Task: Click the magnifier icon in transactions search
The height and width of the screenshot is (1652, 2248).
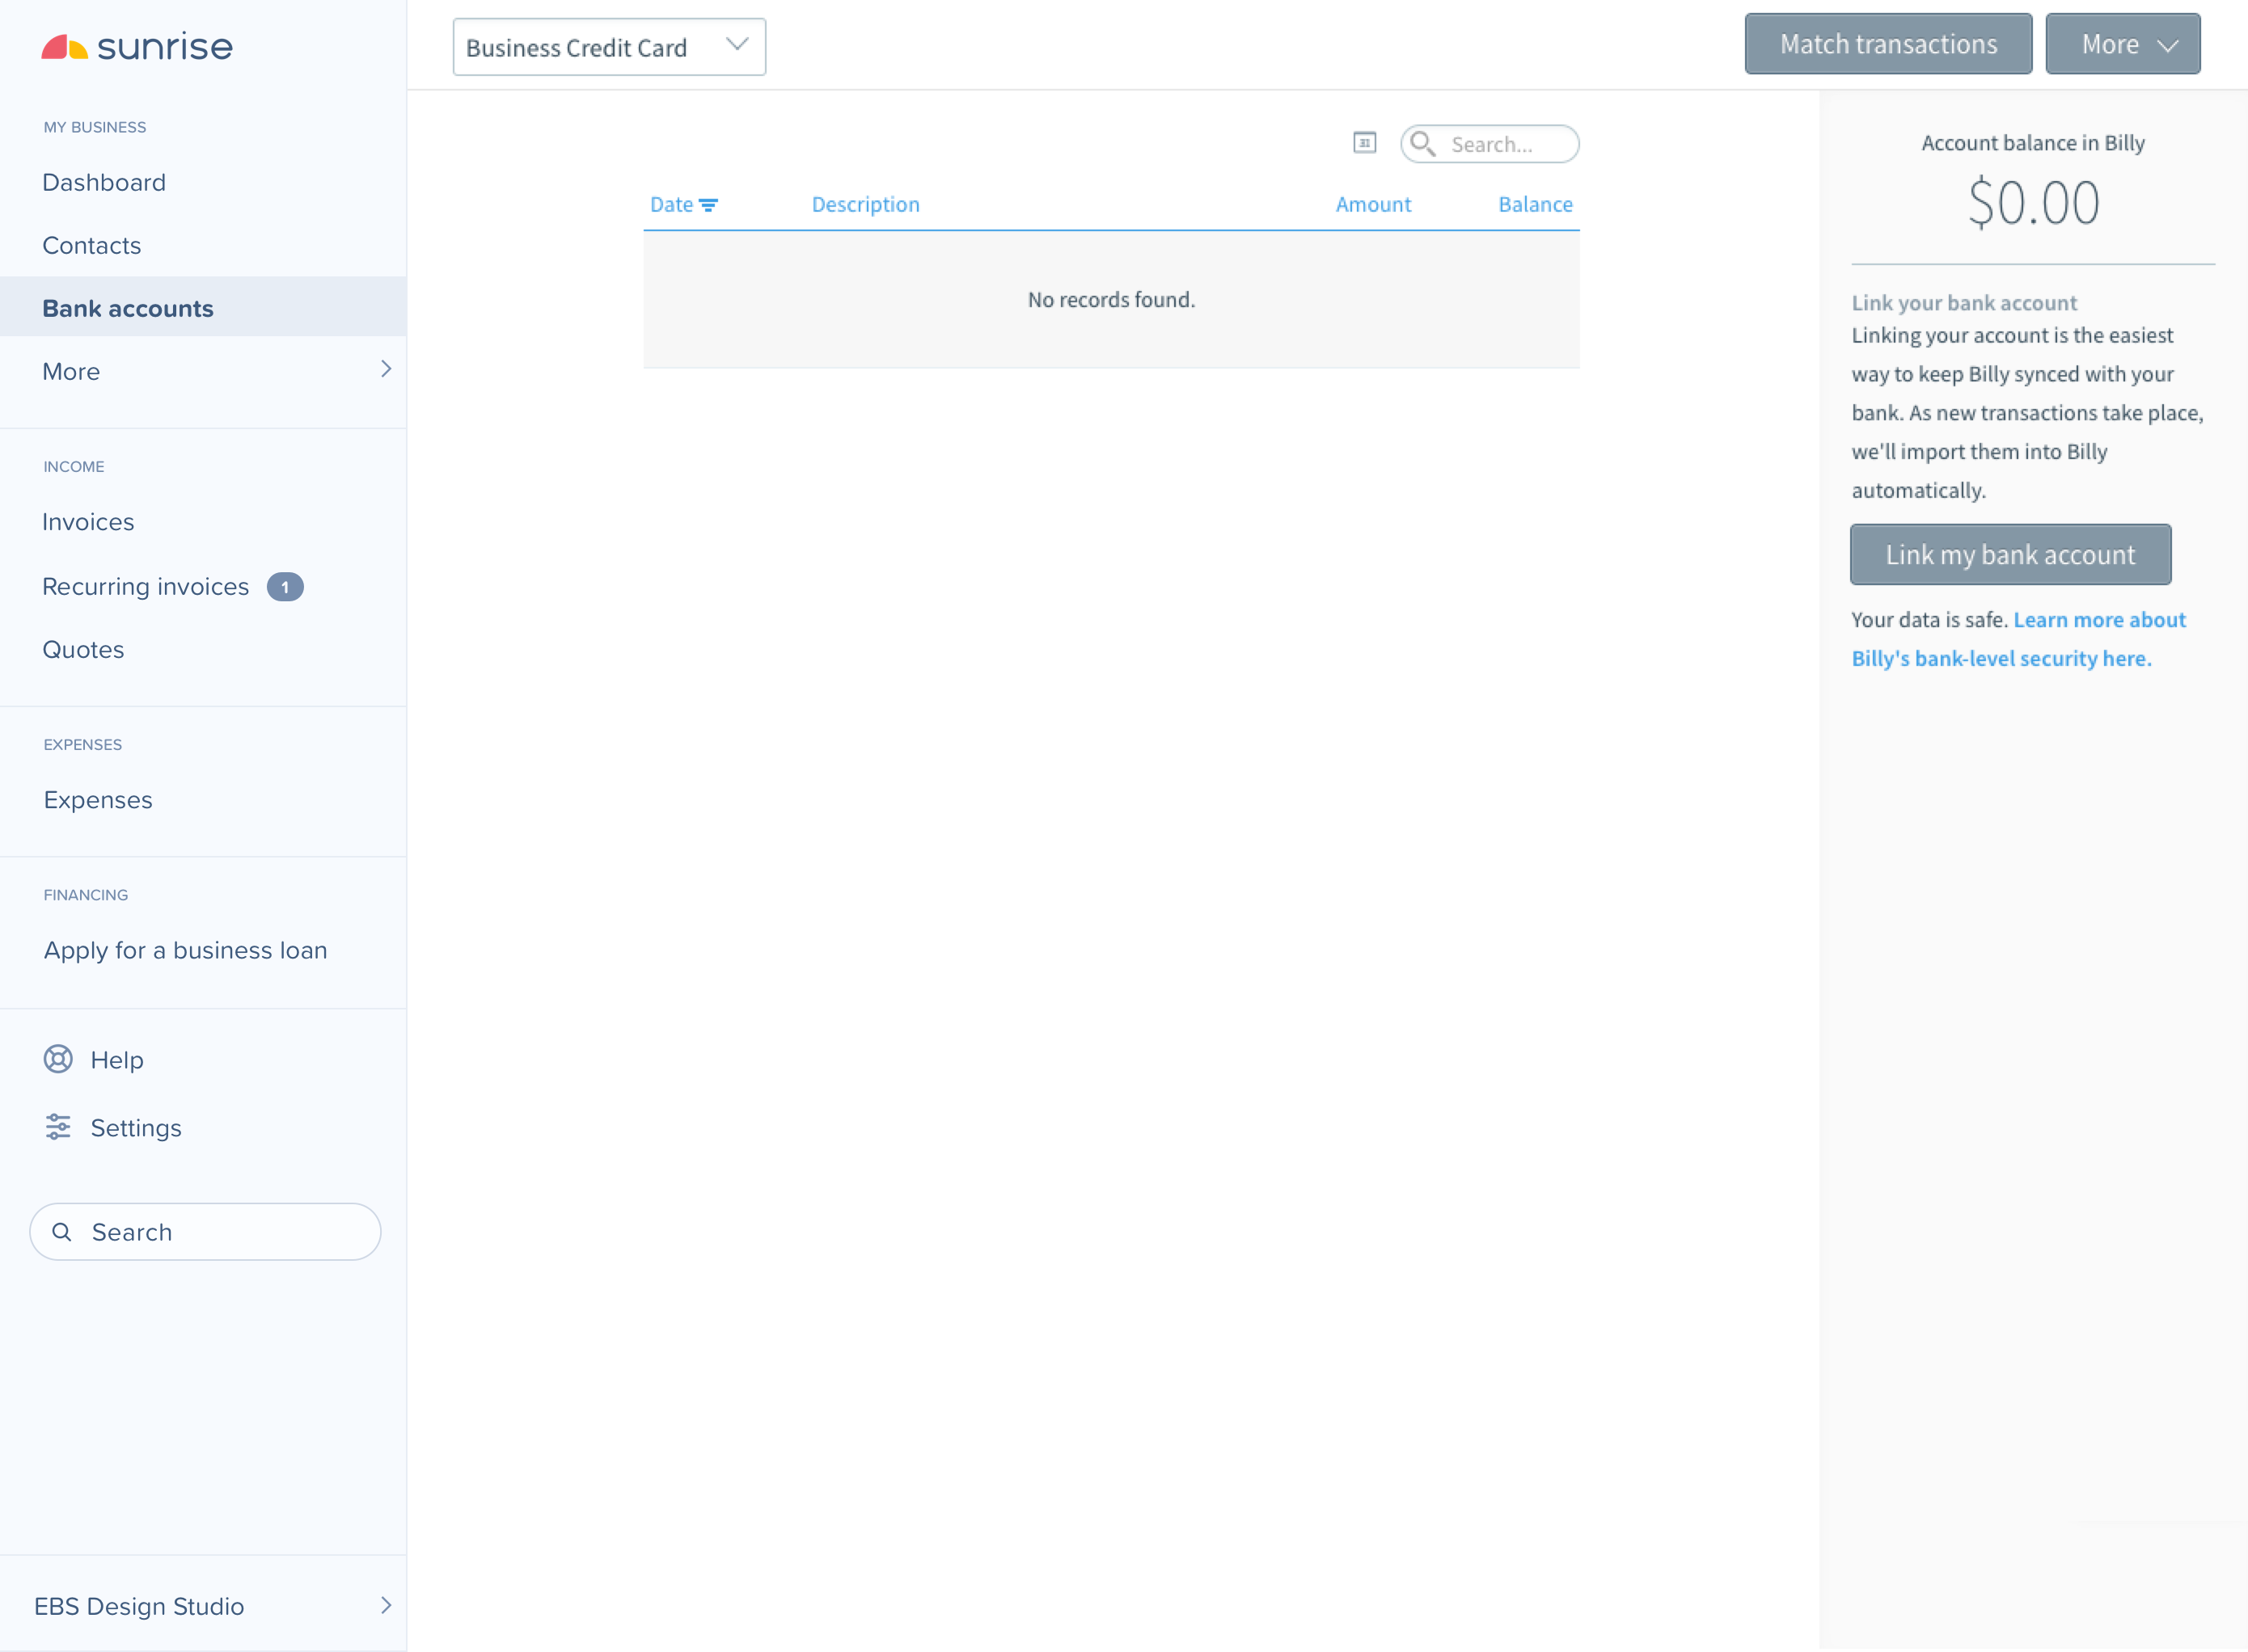Action: (x=1422, y=144)
